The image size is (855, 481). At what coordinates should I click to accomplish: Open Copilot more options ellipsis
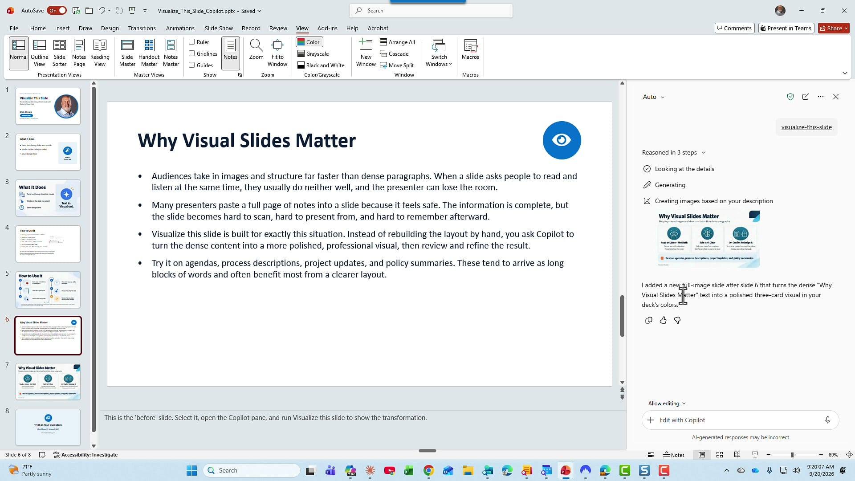[x=821, y=97]
